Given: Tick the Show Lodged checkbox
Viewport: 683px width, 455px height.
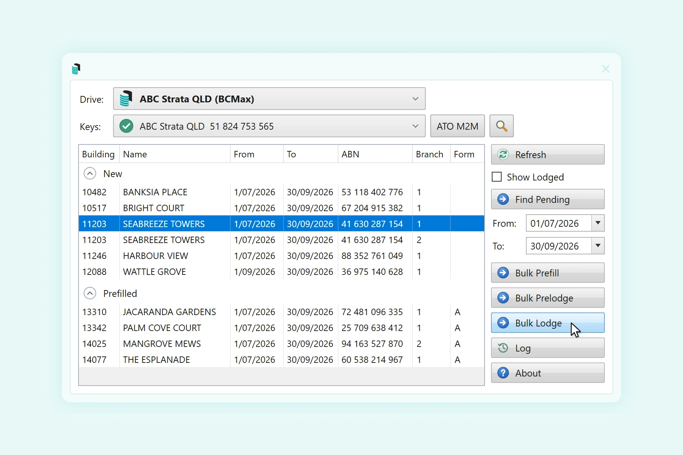Looking at the screenshot, I should pos(497,177).
